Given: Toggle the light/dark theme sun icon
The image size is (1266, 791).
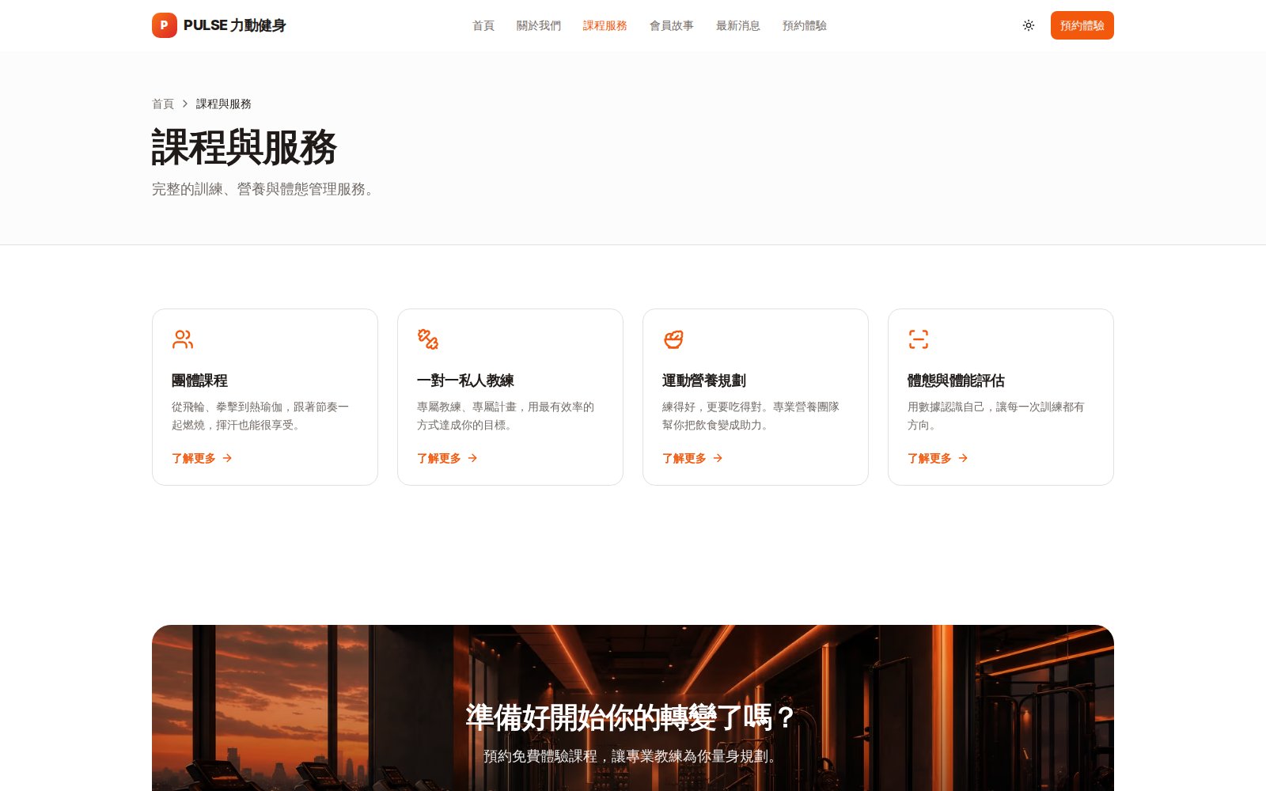Looking at the screenshot, I should point(1029,25).
